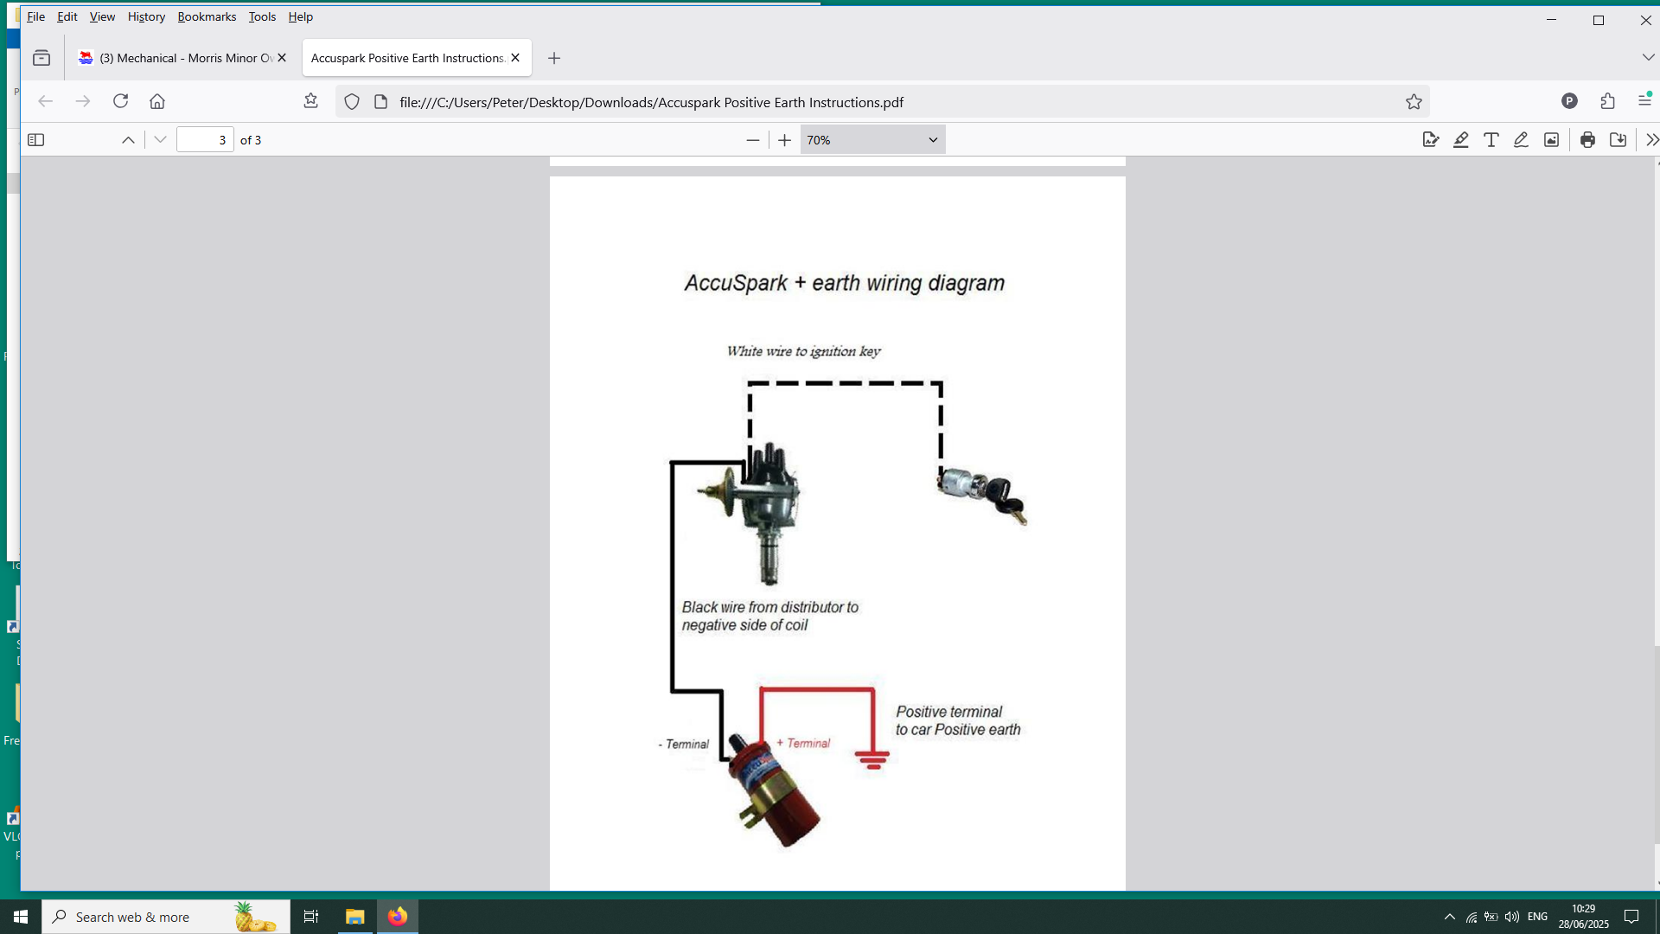Screen dimensions: 1660x934
Task: Open Windows Task View
Action: coord(311,917)
